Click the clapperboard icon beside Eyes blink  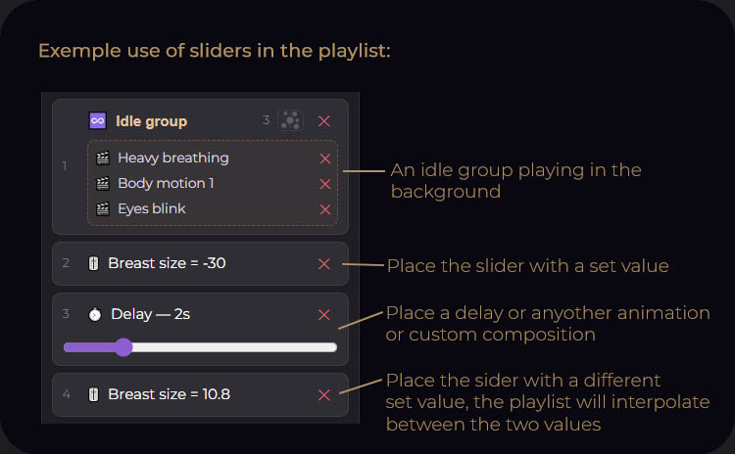coord(103,208)
